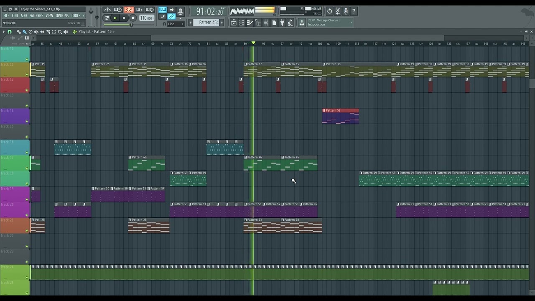This screenshot has width=535, height=301.
Task: Select the playlist Playback speaker tool
Action: tap(66, 32)
